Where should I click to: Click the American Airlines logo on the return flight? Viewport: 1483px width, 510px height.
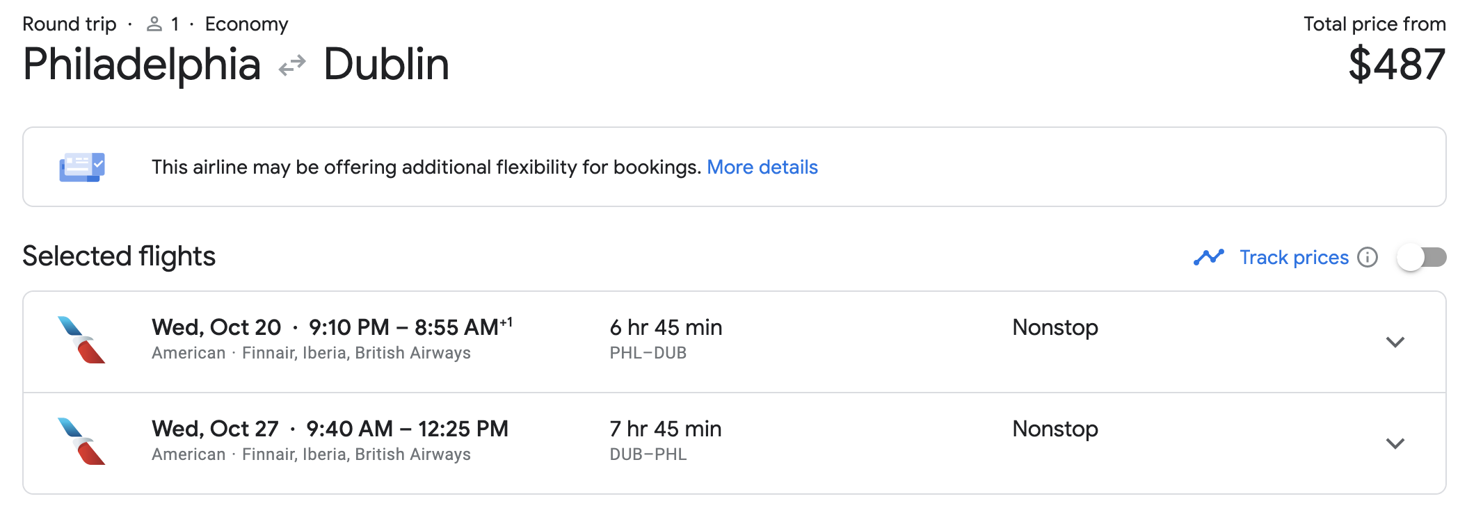pyautogui.click(x=79, y=443)
